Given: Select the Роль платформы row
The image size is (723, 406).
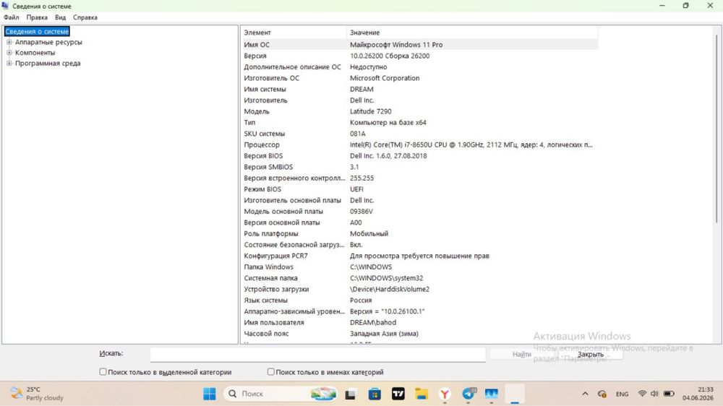Looking at the screenshot, I should point(419,233).
